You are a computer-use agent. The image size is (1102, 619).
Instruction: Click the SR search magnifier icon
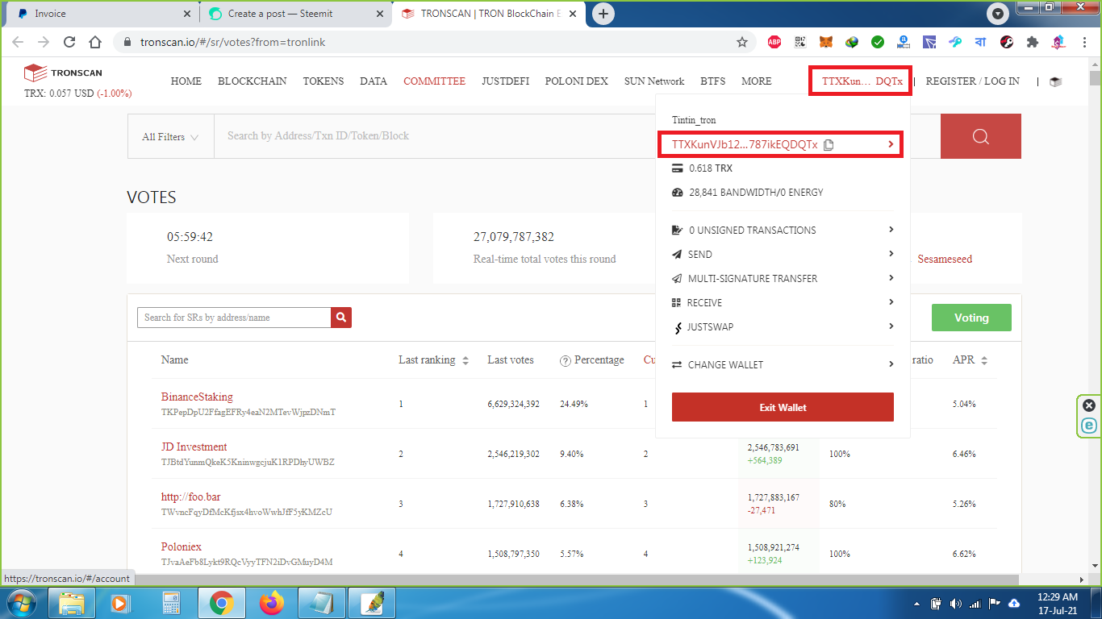pos(341,318)
